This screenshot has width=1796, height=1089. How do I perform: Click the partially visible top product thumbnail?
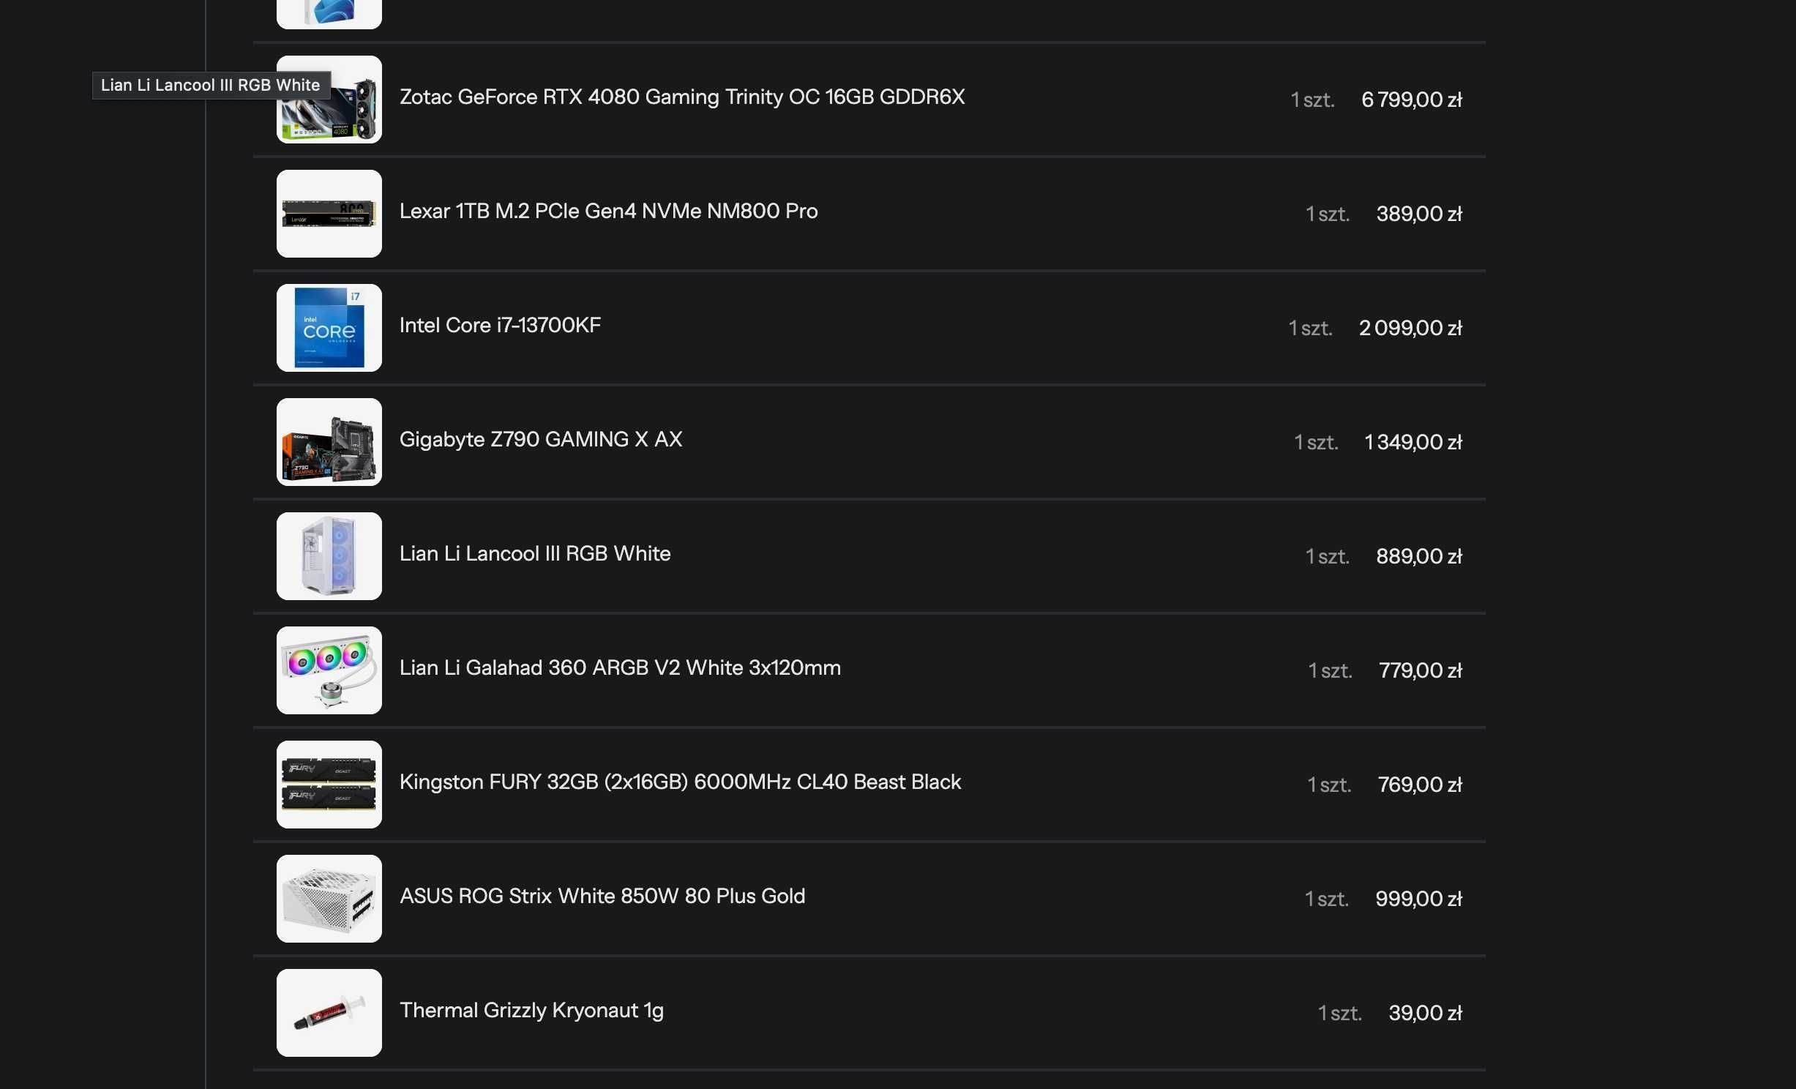pyautogui.click(x=329, y=13)
